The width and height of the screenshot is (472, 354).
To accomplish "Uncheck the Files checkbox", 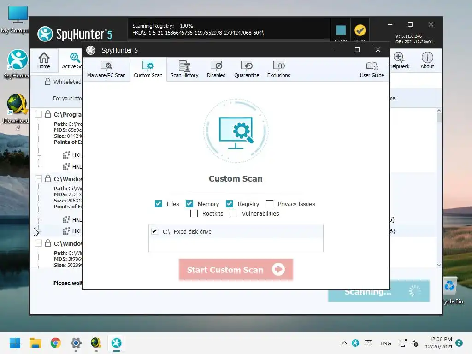I will click(159, 204).
